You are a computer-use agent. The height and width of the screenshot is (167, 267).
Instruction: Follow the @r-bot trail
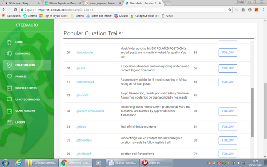pos(228,68)
